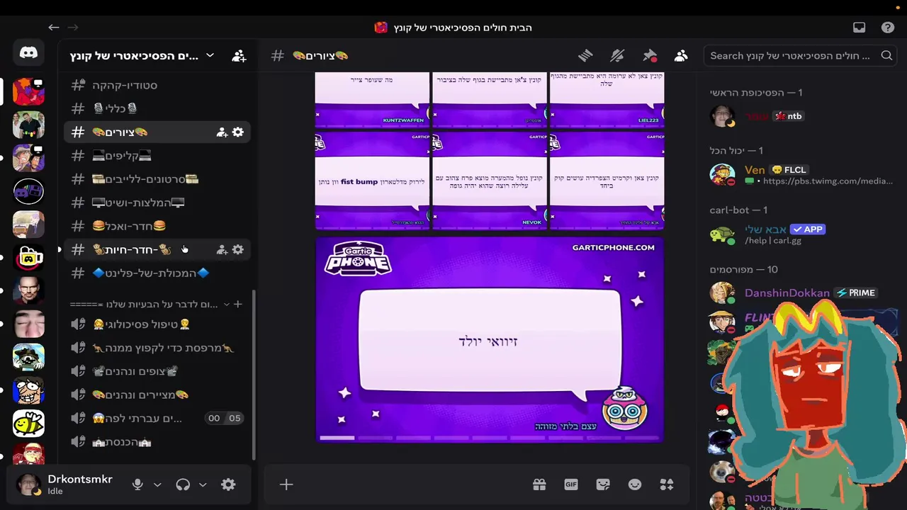Screen dimensions: 907x510
Task: Switch to the yellow bee server
Action: point(28,424)
